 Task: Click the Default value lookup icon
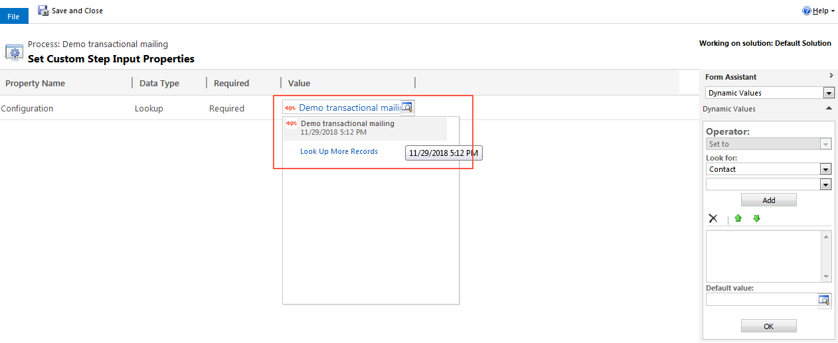[x=824, y=300]
